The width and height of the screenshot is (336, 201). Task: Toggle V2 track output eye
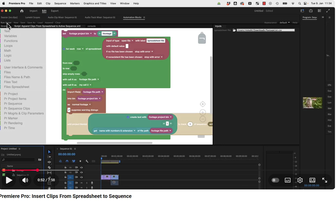click(x=81, y=172)
